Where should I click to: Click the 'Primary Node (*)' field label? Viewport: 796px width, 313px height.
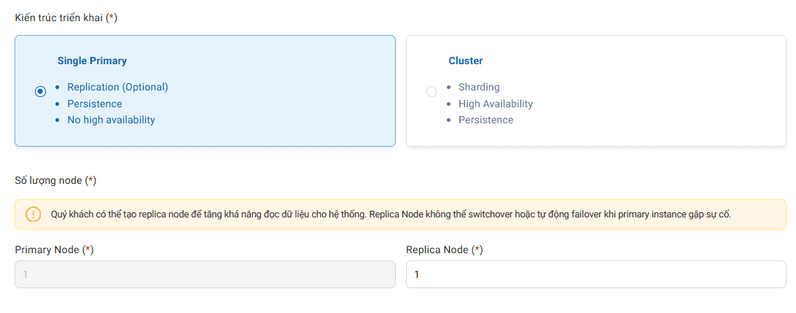pos(55,250)
